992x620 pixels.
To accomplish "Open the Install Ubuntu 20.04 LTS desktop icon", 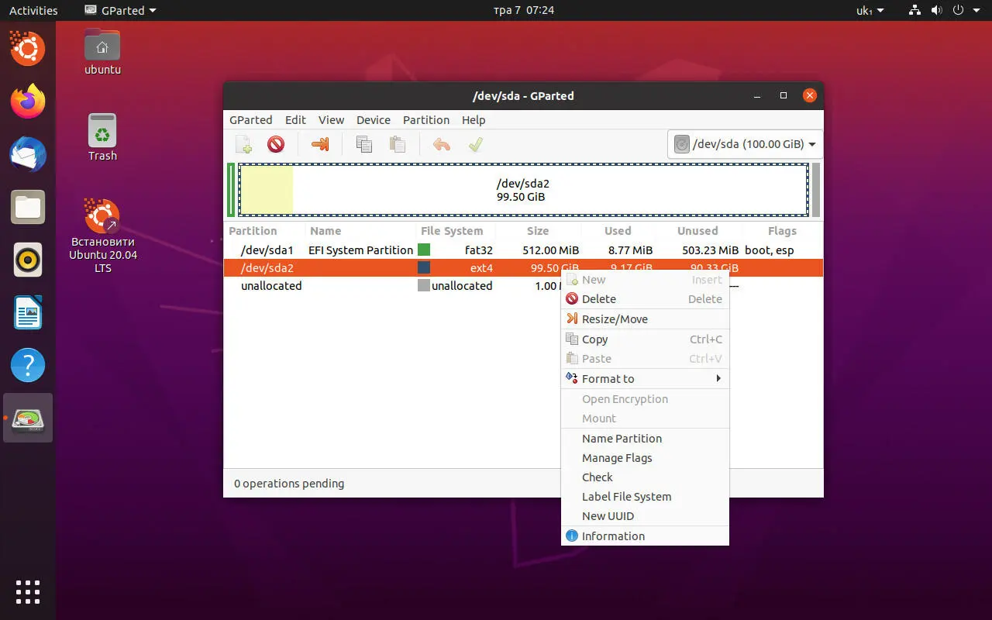I will 102,235.
